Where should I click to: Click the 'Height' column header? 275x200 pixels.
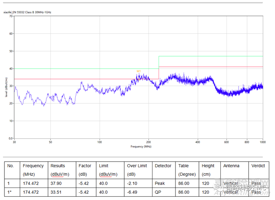(x=208, y=166)
